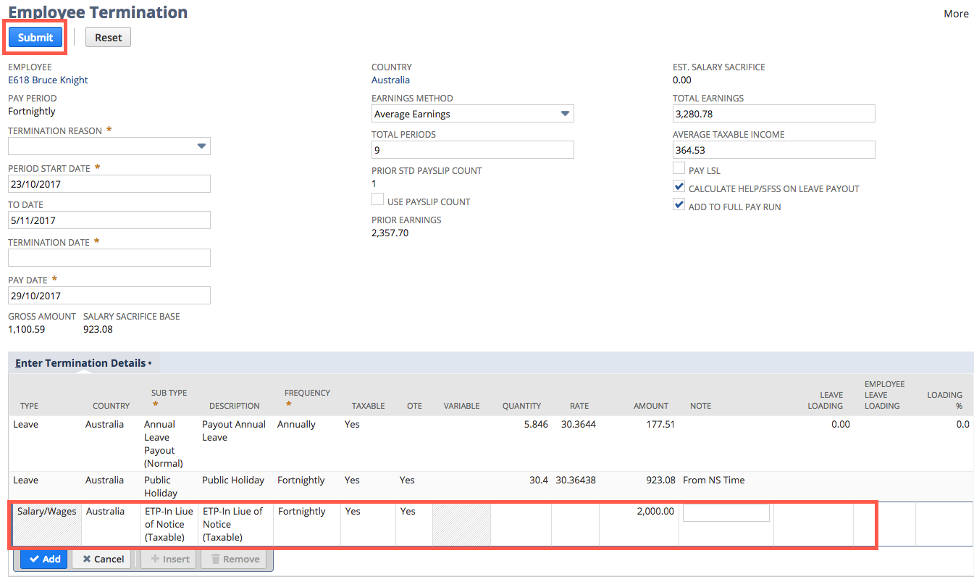Open the Earnings Method dropdown arrow
974x582 pixels.
point(563,114)
